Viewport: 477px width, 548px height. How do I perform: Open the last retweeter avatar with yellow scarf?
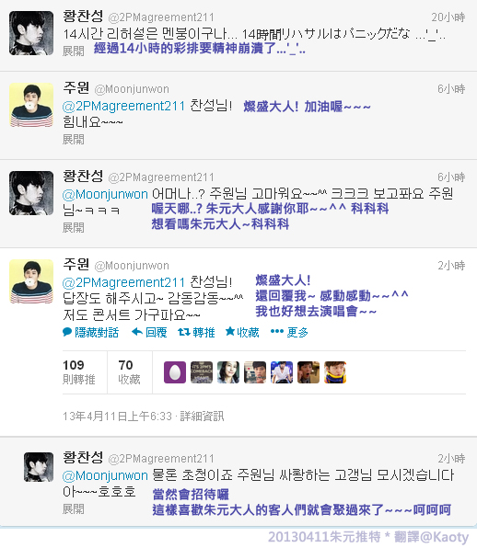click(335, 372)
